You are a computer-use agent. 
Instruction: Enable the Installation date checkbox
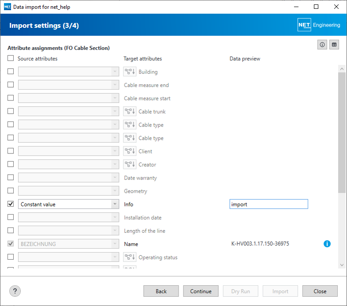(x=11, y=217)
